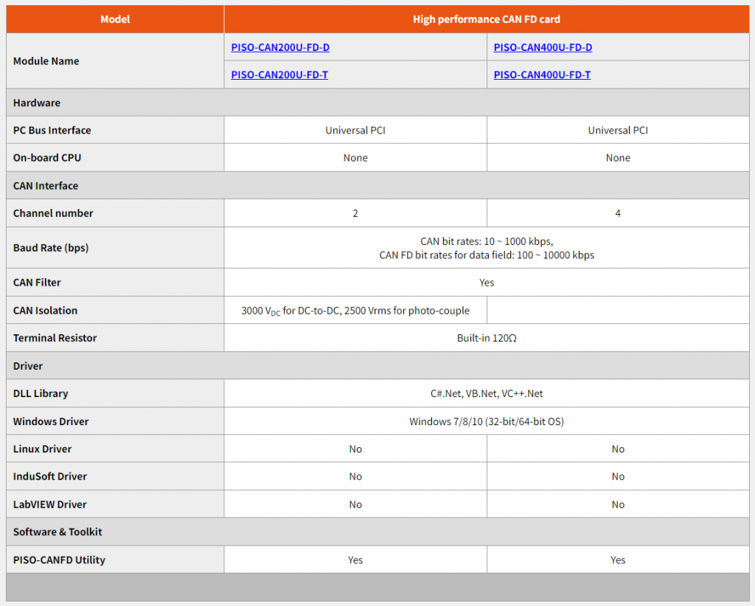Screen dimensions: 755x606
Task: Select the "3000 VDC for DC-to-DC" isolation text
Action: coord(355,311)
